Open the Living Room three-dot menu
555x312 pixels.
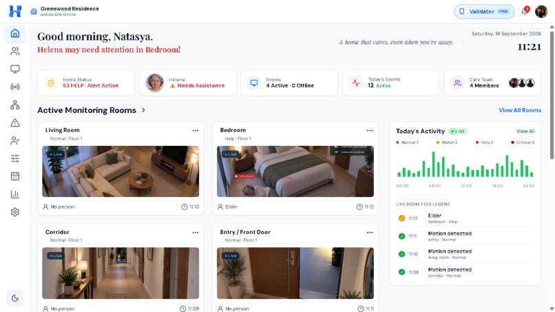pyautogui.click(x=196, y=130)
